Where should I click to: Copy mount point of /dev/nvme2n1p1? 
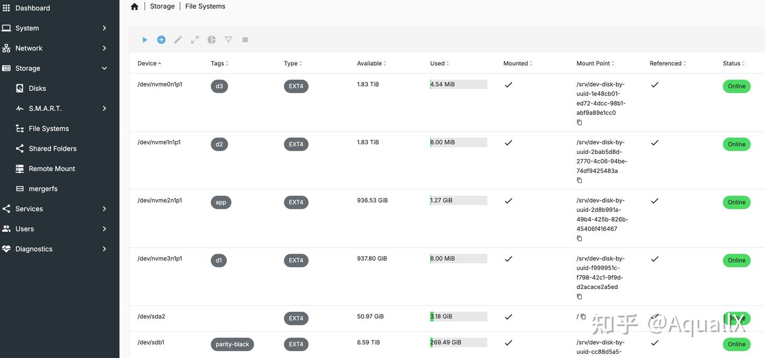tap(580, 239)
